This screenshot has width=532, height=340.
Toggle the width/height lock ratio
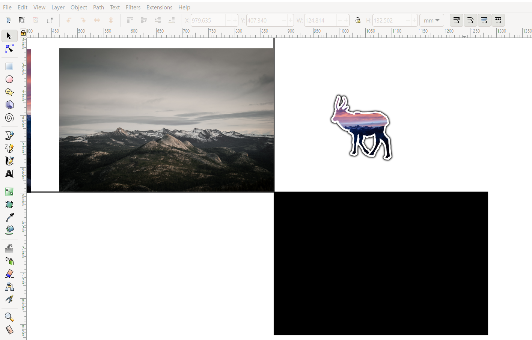(x=358, y=20)
